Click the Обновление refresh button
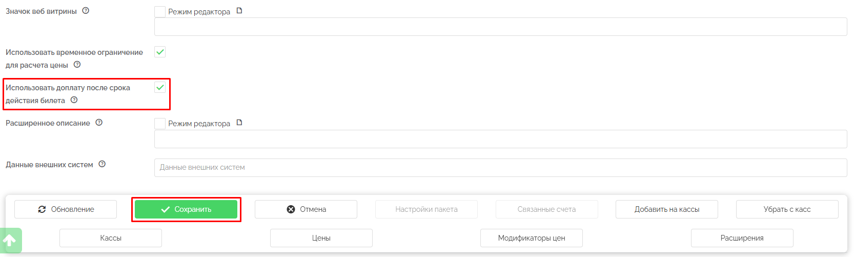Image resolution: width=854 pixels, height=257 pixels. [66, 209]
